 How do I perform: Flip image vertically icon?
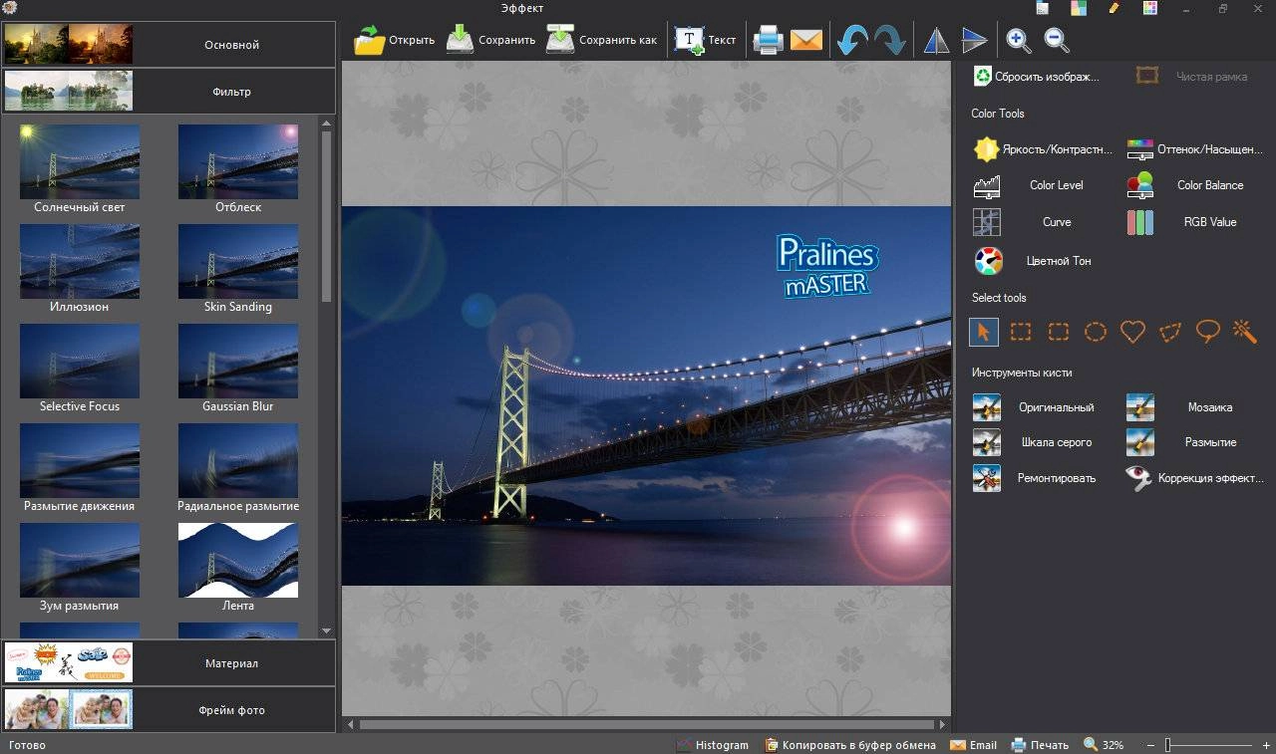974,40
